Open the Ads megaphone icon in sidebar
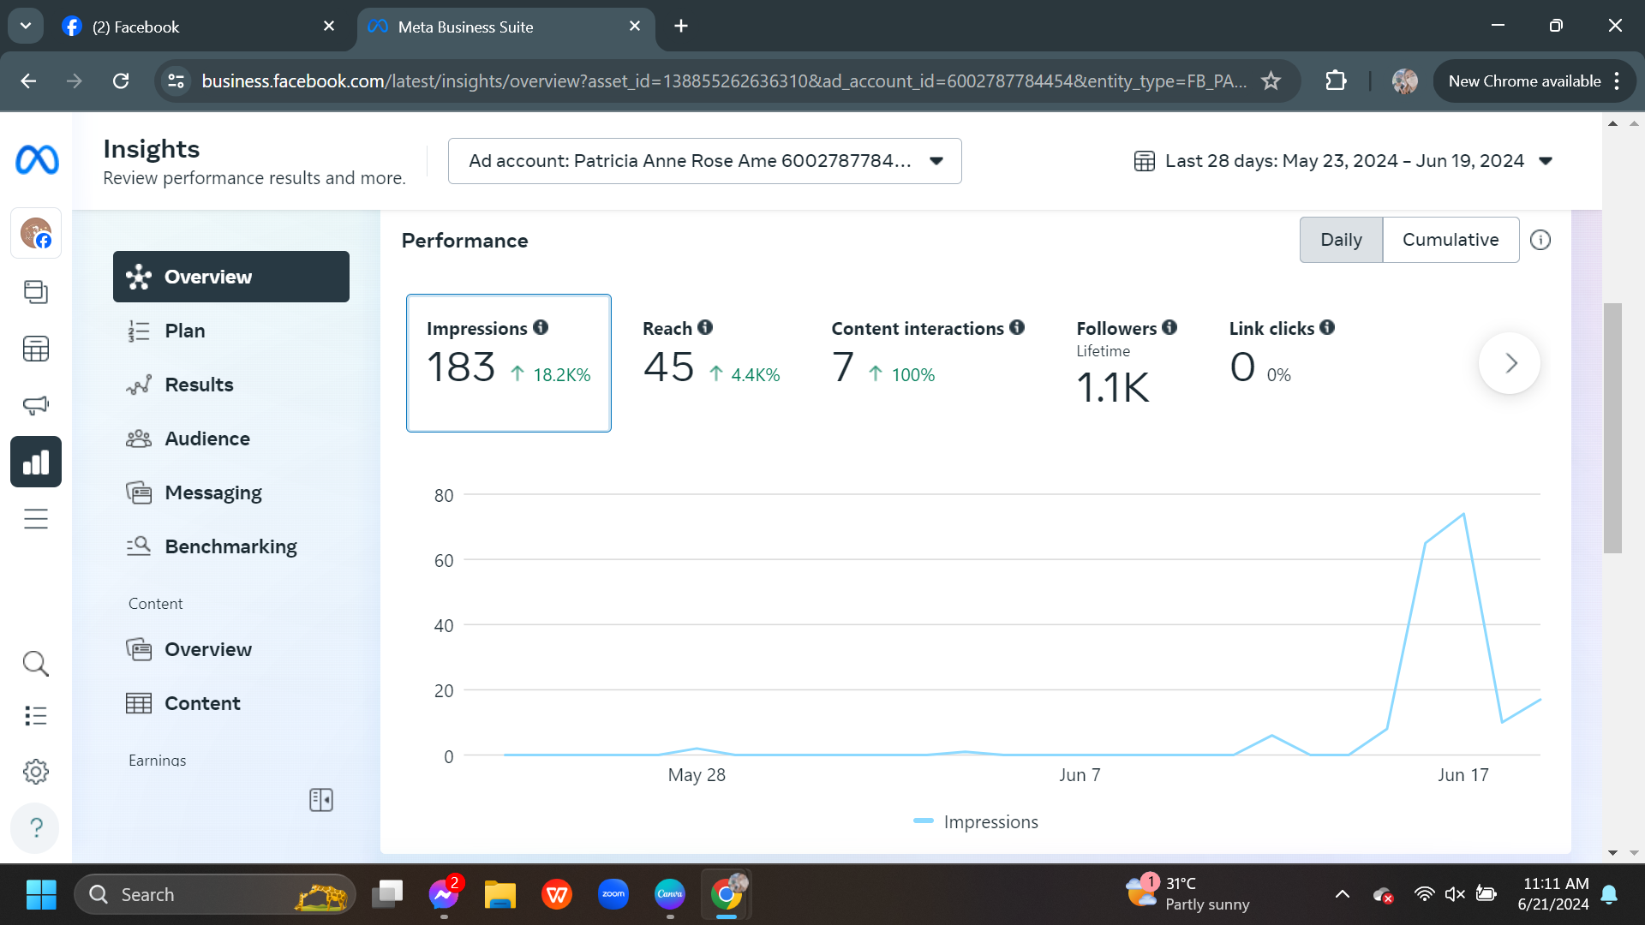The width and height of the screenshot is (1645, 925). click(x=36, y=405)
